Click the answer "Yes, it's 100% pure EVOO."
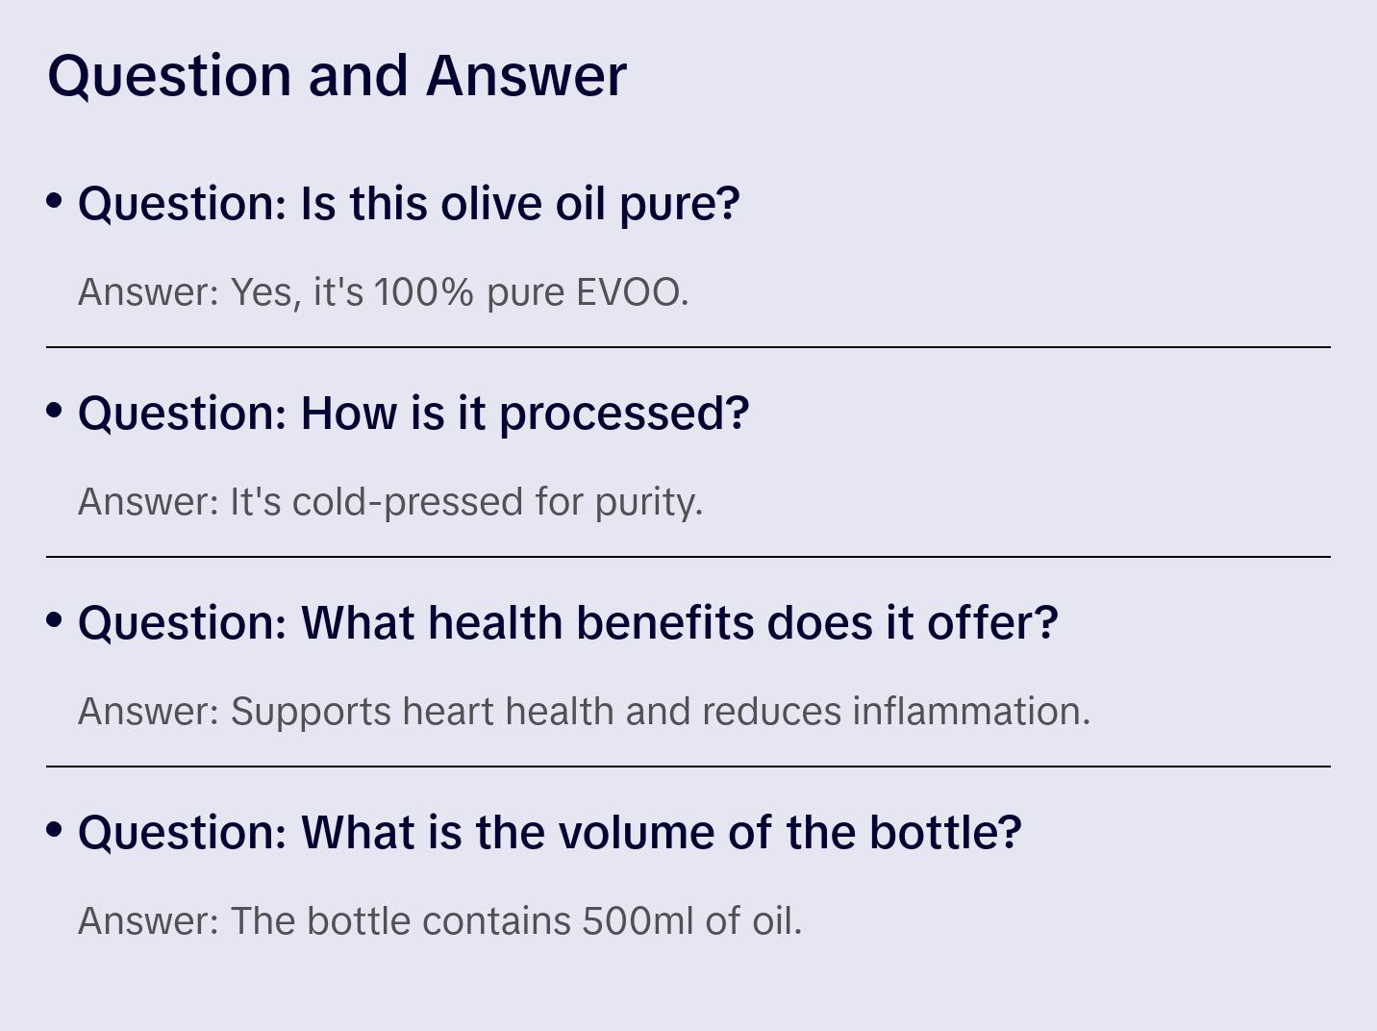Image resolution: width=1377 pixels, height=1031 pixels. point(383,292)
